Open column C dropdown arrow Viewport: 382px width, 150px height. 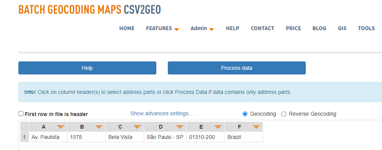coord(137,127)
